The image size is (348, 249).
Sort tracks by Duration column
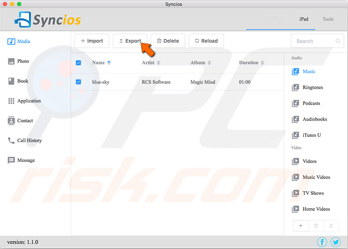(x=252, y=63)
